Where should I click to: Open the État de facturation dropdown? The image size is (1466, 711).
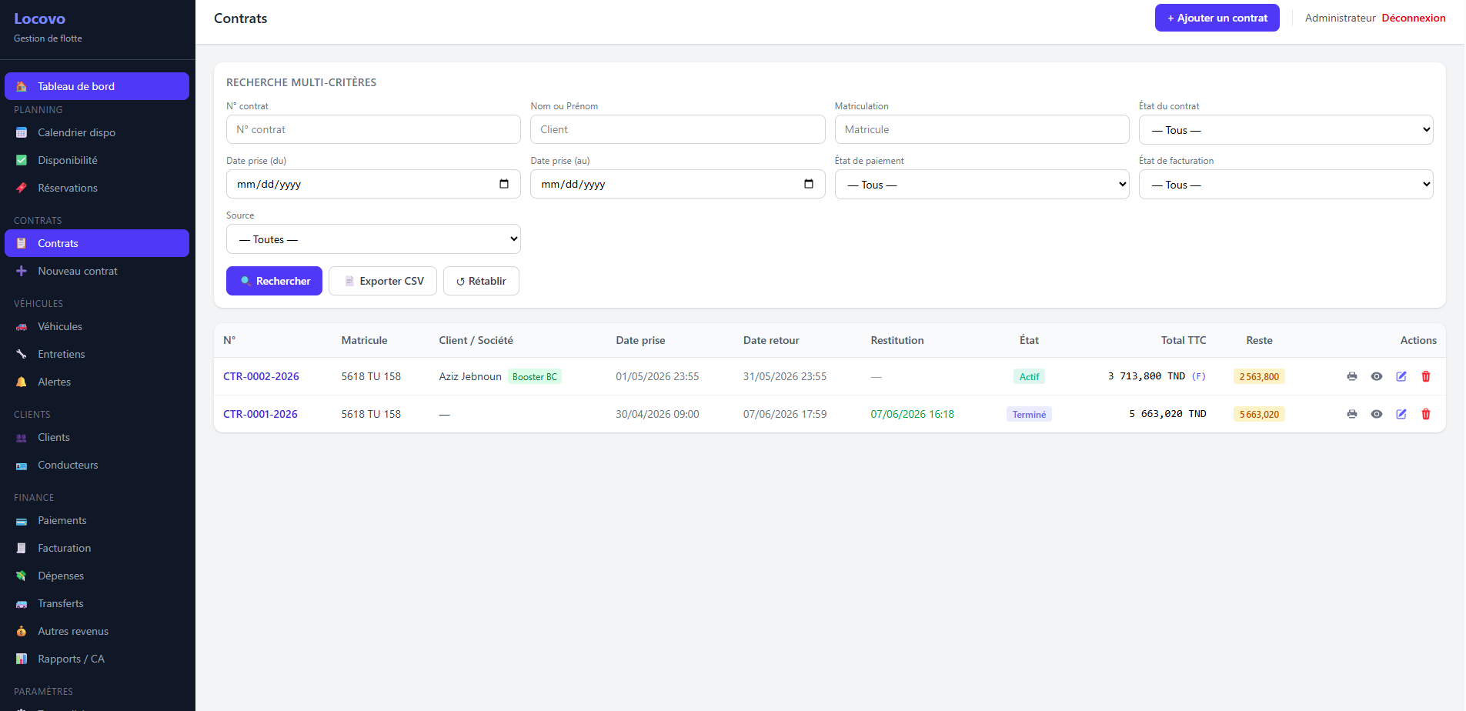[1286, 184]
